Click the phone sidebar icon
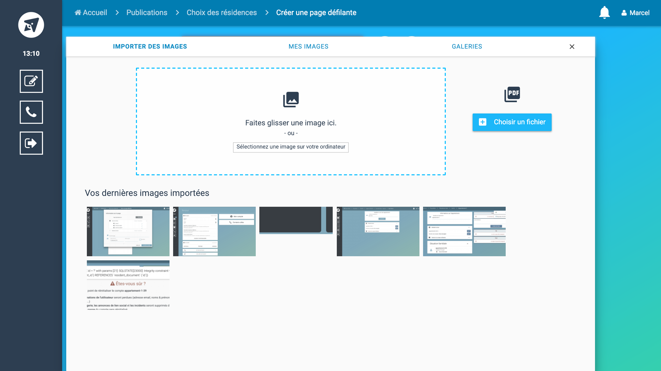The image size is (661, 371). point(31,112)
